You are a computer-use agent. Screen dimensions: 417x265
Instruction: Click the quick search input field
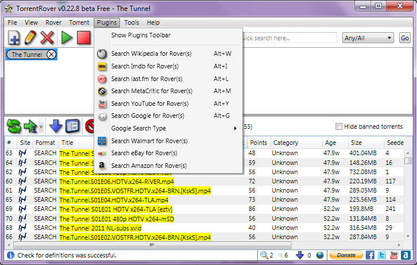pos(290,38)
